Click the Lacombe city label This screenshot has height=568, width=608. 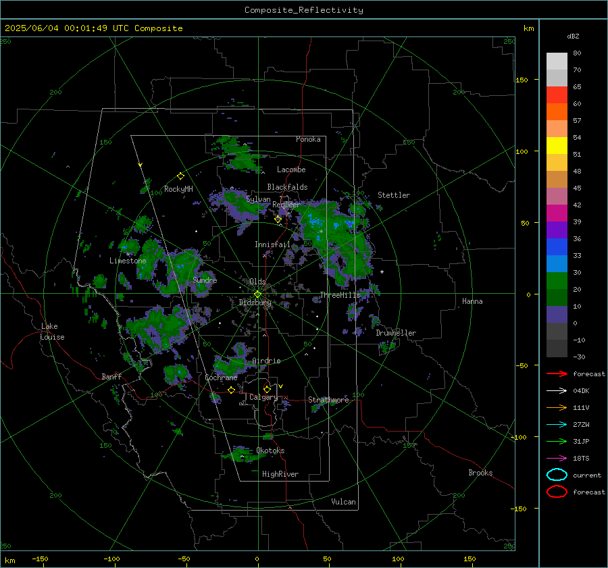coord(291,170)
